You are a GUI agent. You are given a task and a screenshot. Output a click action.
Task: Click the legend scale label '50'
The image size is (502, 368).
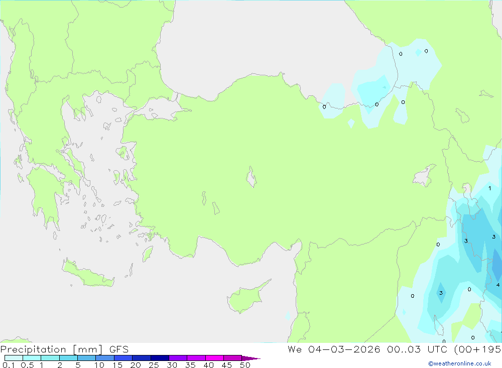click(245, 365)
